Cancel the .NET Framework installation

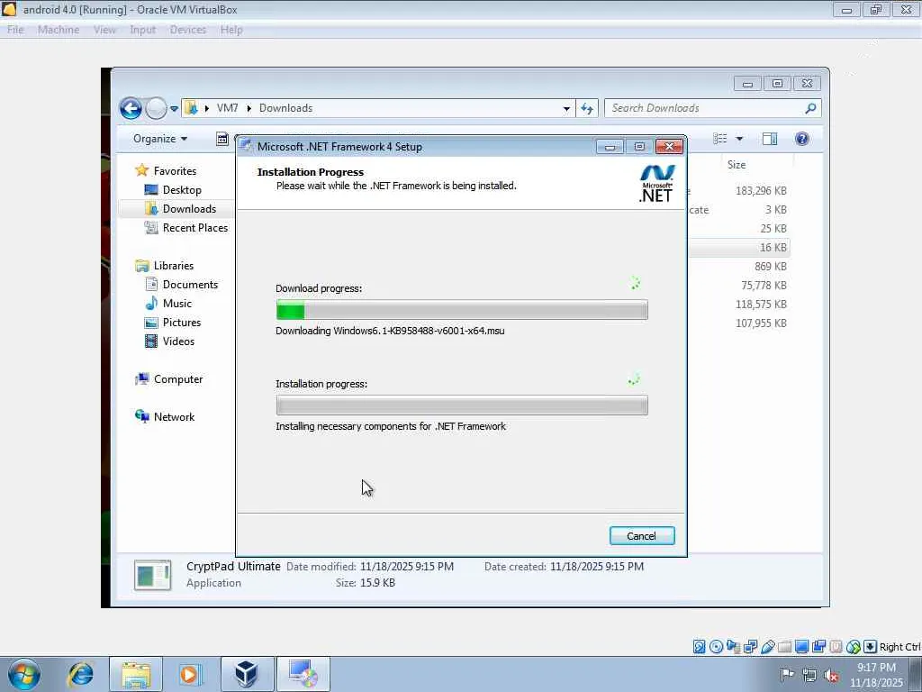641,535
